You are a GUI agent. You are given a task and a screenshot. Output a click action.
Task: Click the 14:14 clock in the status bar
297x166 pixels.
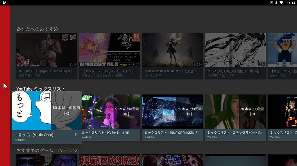coord(291,3)
